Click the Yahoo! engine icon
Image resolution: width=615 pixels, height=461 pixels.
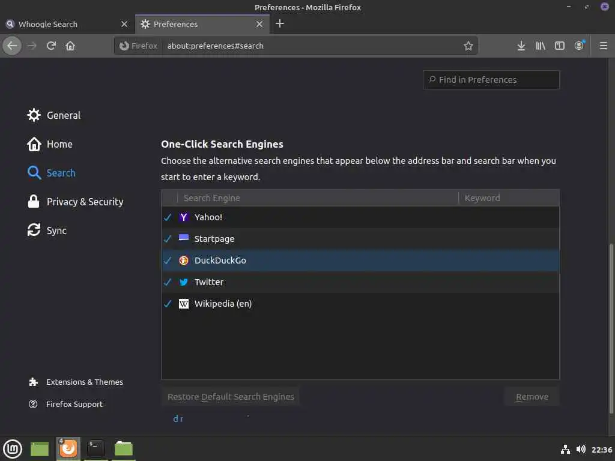pyautogui.click(x=184, y=217)
